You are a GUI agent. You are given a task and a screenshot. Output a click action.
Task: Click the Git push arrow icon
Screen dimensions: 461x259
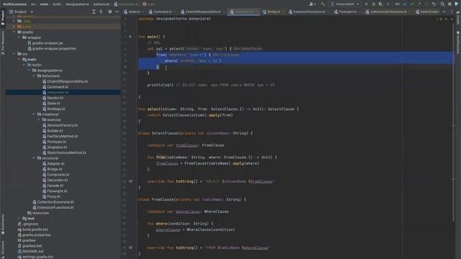click(x=419, y=4)
